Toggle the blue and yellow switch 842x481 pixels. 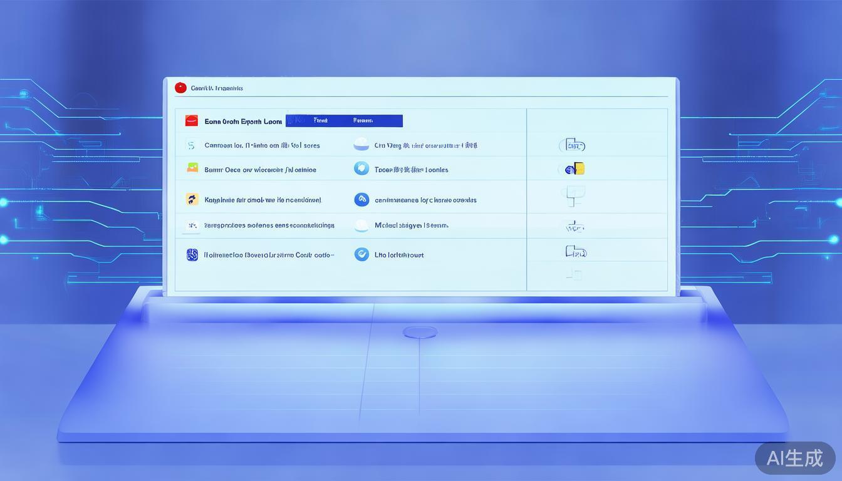[x=572, y=169]
